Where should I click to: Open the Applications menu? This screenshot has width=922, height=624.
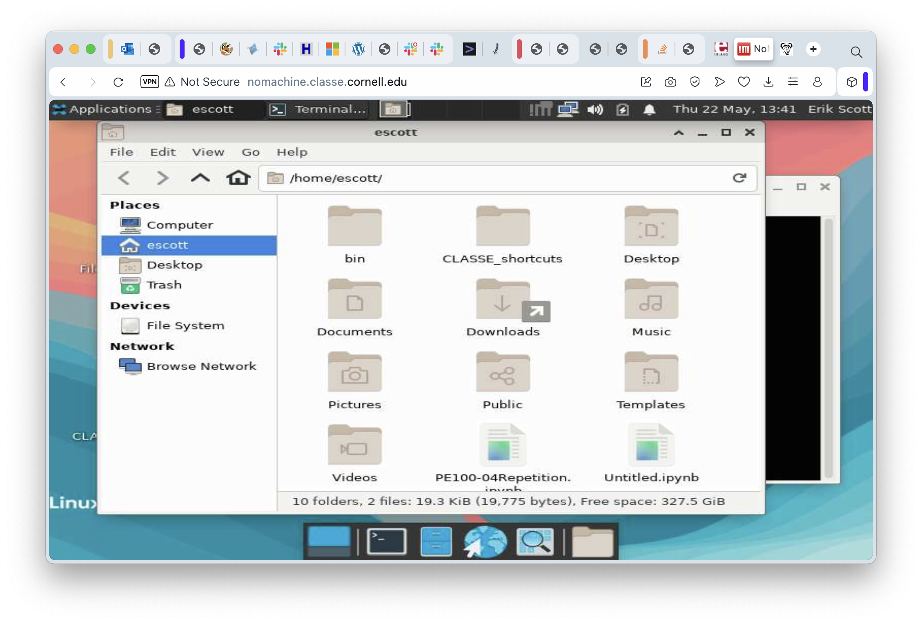(x=105, y=109)
